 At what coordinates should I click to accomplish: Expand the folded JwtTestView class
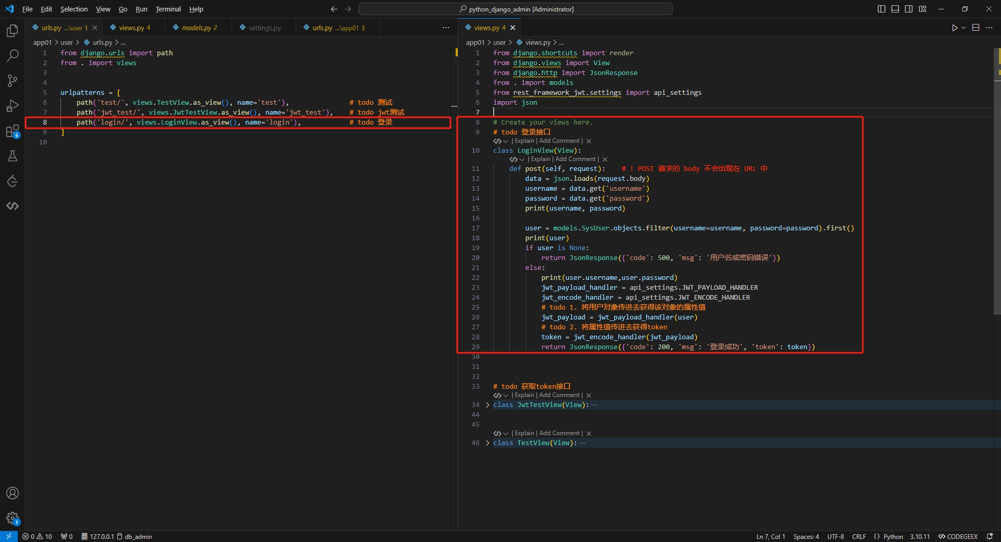pos(487,405)
